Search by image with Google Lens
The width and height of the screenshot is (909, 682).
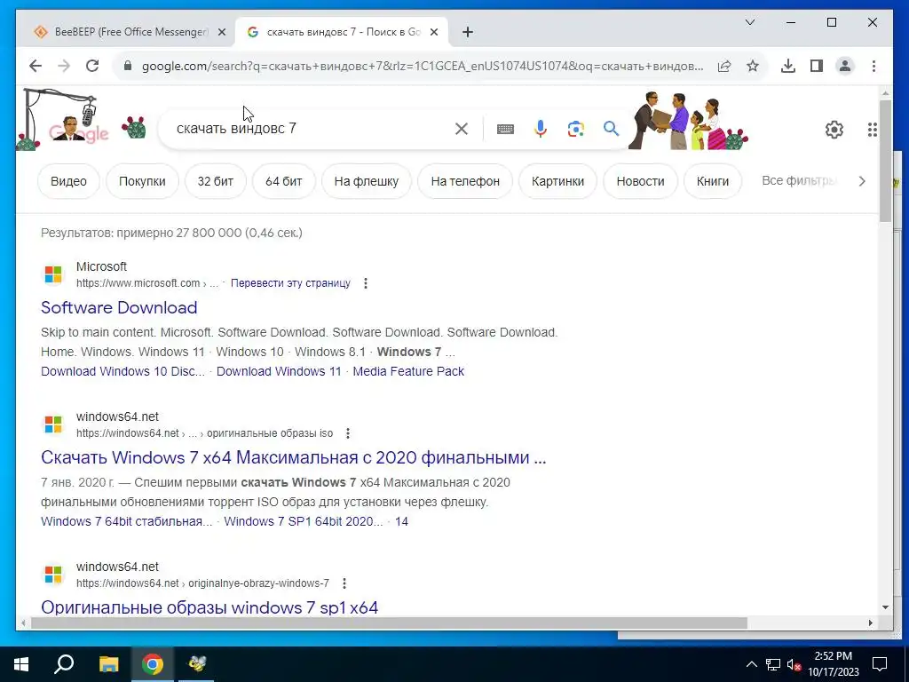coord(575,129)
